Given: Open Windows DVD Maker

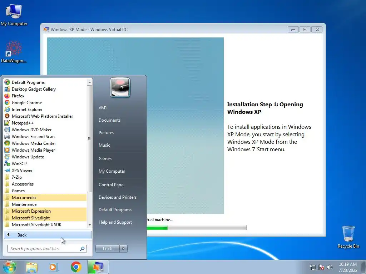Looking at the screenshot, I should (x=45, y=130).
